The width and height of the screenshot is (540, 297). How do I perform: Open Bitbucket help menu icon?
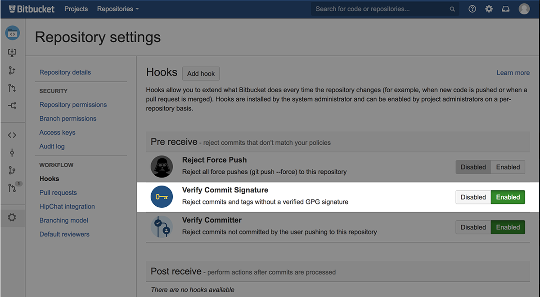472,9
